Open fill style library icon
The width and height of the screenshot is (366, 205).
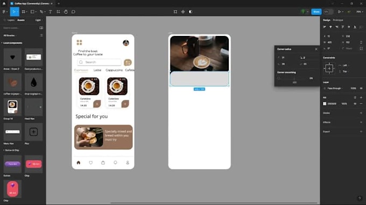click(355, 98)
